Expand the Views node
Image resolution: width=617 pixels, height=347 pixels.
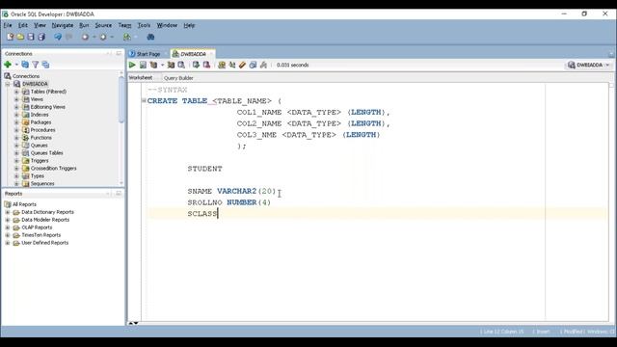(16, 99)
